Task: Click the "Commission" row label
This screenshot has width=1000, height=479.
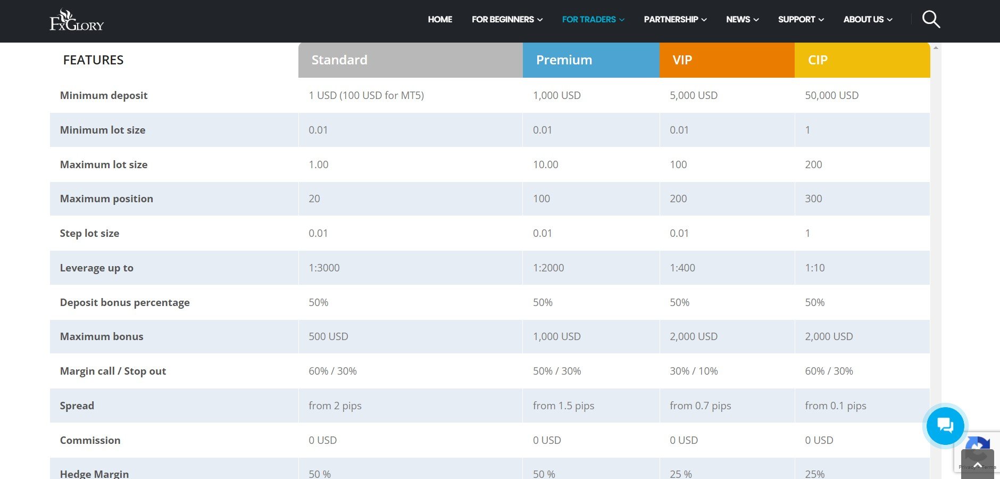Action: click(x=90, y=440)
